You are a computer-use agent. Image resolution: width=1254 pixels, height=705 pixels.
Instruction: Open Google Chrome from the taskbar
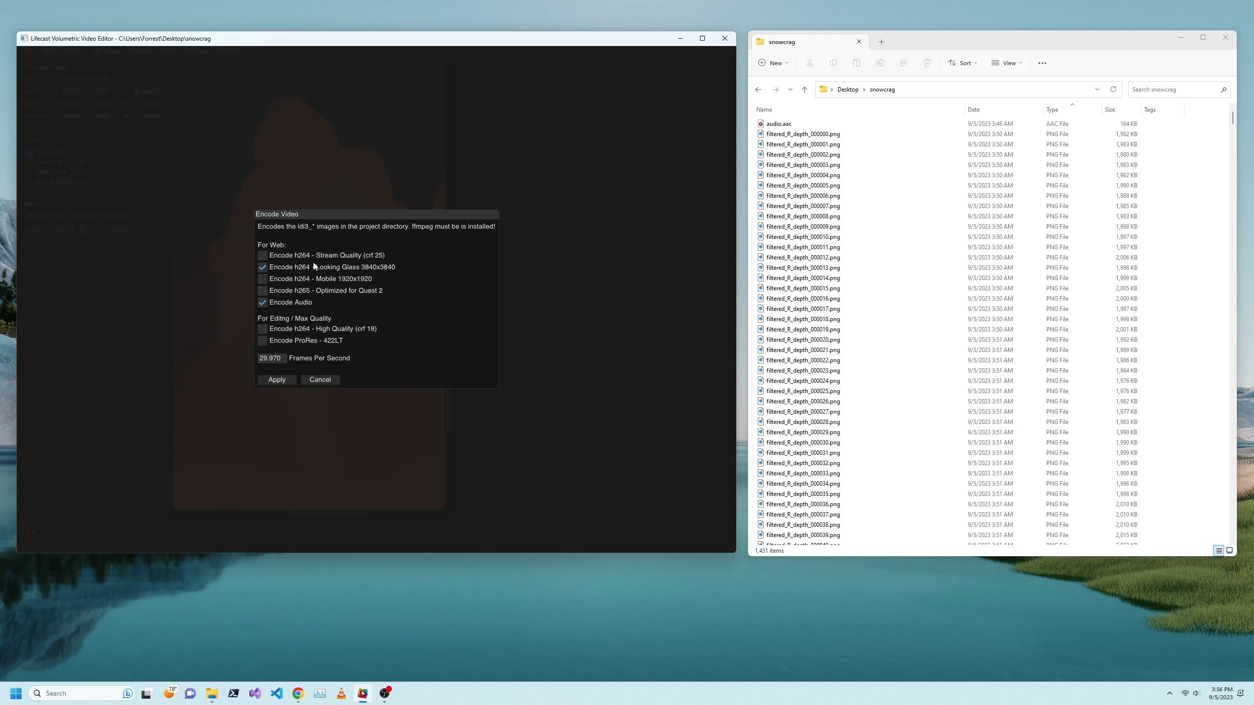click(x=298, y=693)
